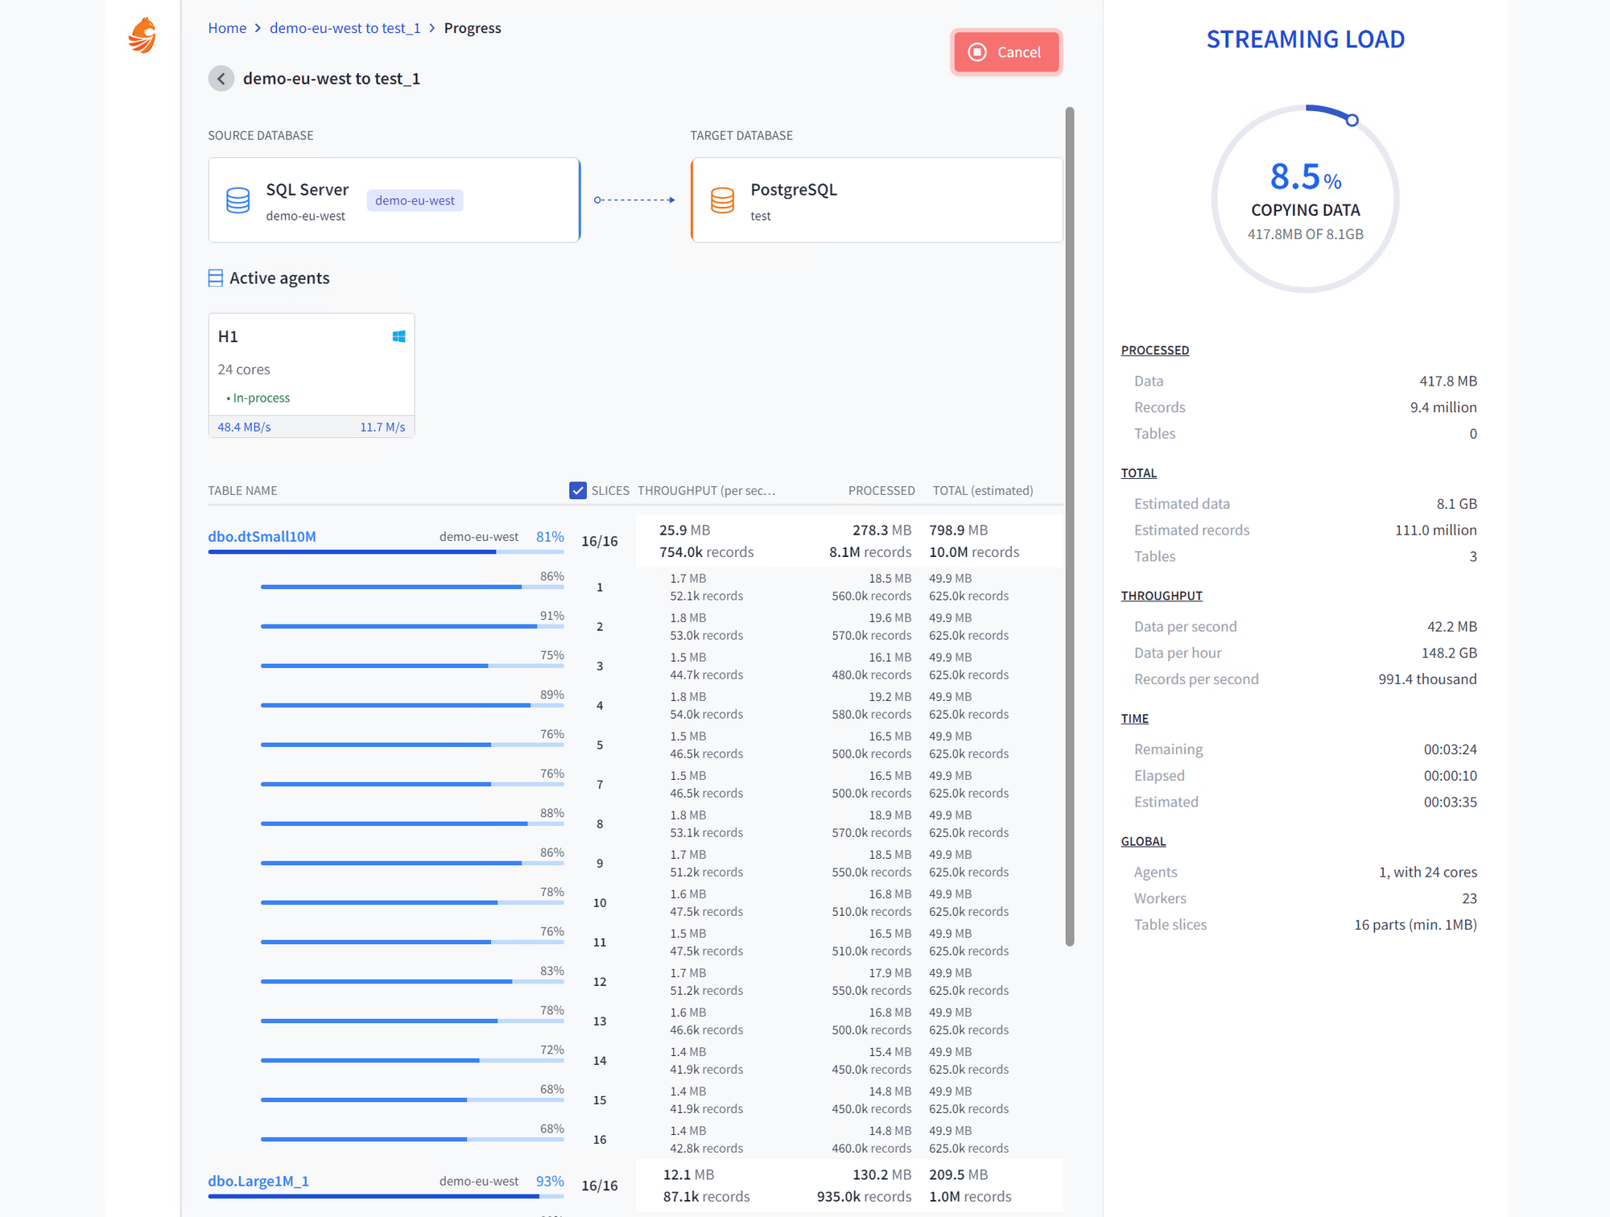The height and width of the screenshot is (1217, 1610).
Task: Click the Windows logo on H1 agent
Action: 398,336
